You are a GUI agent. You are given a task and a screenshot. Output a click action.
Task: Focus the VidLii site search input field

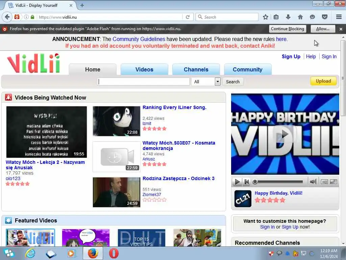point(143,82)
